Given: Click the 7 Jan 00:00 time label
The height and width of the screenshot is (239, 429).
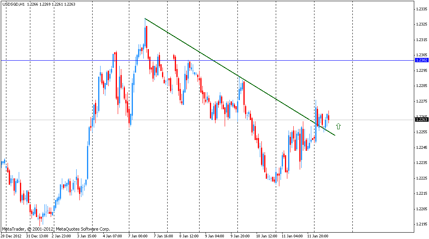Looking at the screenshot, I should pos(138,236).
